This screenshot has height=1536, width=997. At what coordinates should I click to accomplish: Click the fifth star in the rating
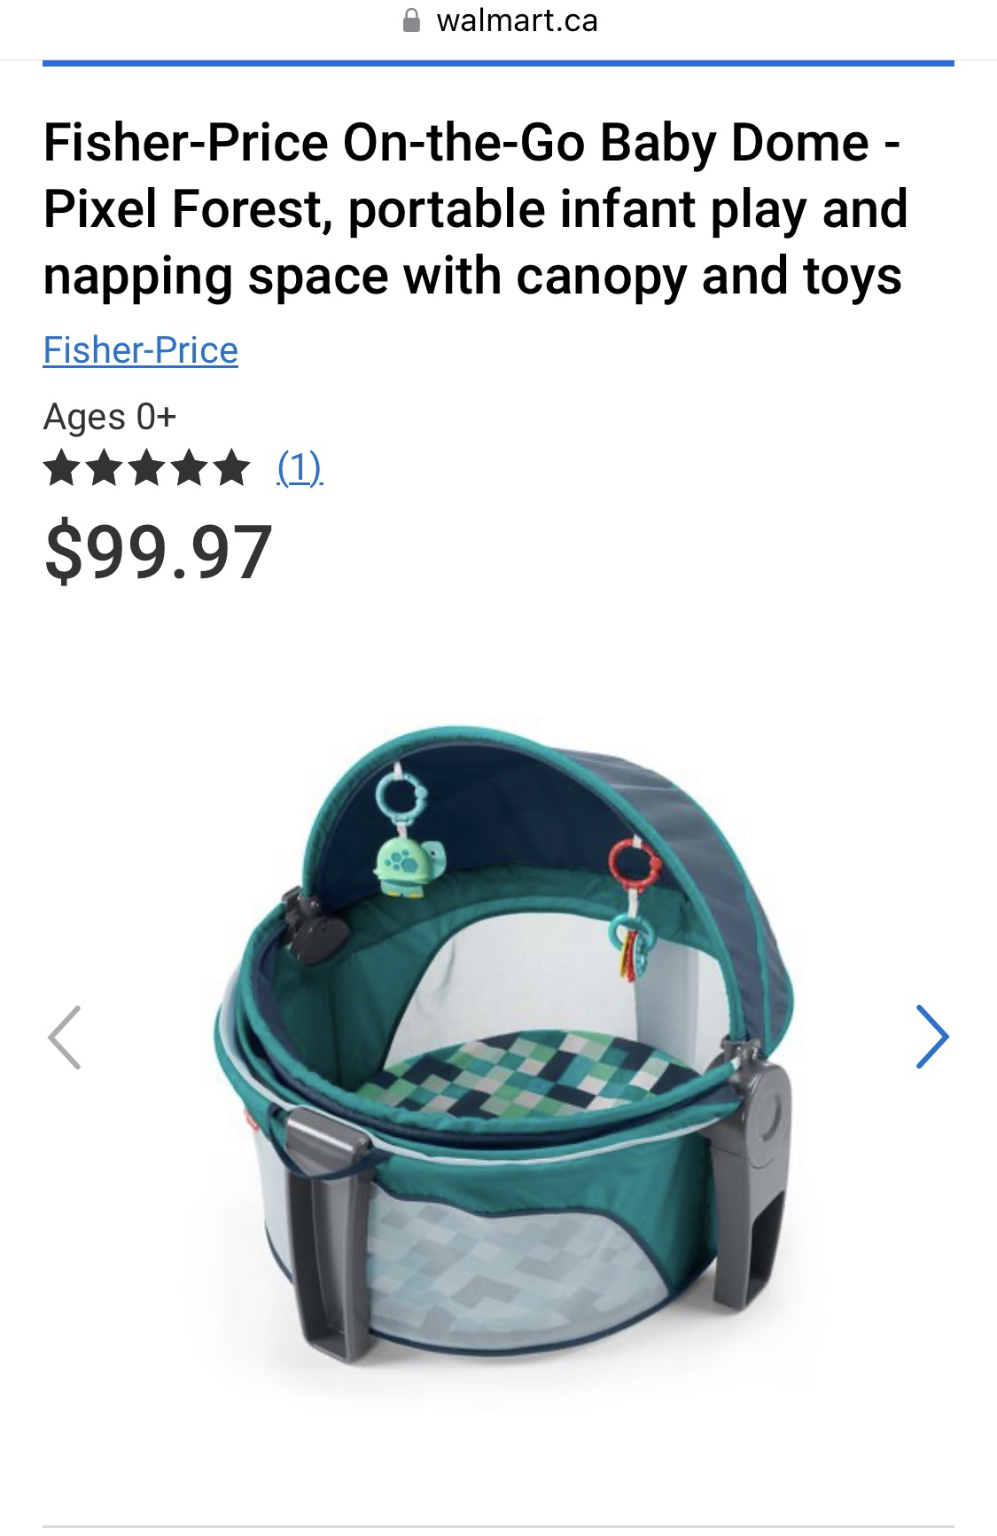click(x=232, y=467)
